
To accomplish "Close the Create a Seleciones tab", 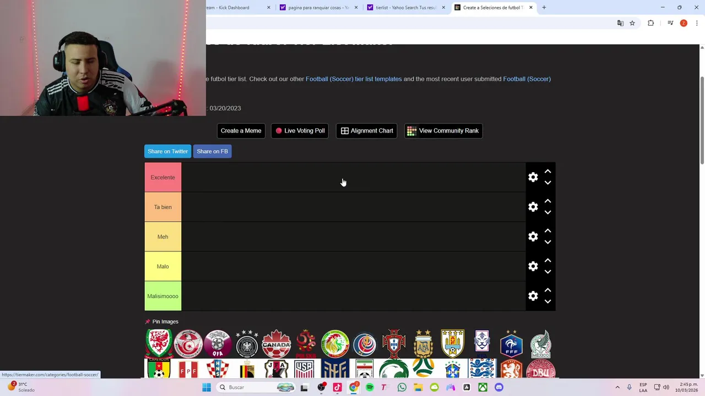I will click(531, 8).
